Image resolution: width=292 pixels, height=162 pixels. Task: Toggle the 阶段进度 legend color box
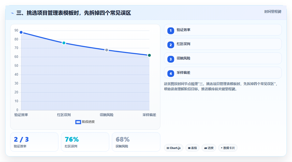click(78, 122)
